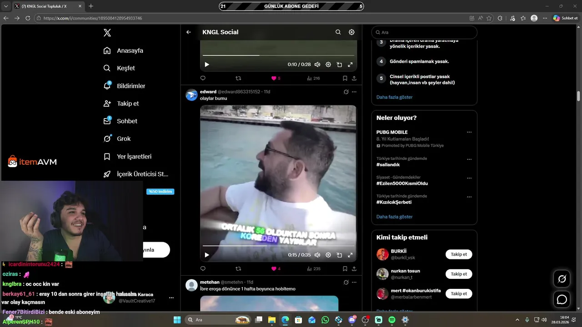This screenshot has width=582, height=327.
Task: Unlike the post with 5 likes
Action: coord(276,78)
